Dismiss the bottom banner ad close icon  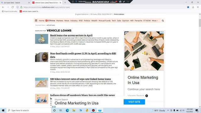[x=147, y=96]
